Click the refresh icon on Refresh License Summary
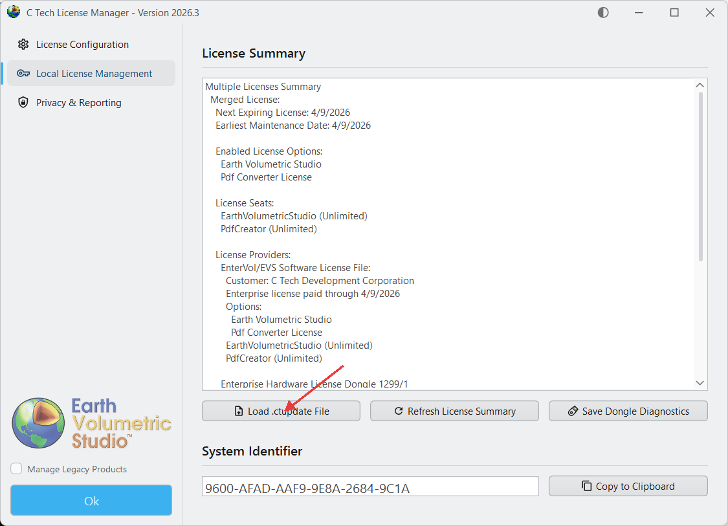Image resolution: width=728 pixels, height=526 pixels. 399,411
